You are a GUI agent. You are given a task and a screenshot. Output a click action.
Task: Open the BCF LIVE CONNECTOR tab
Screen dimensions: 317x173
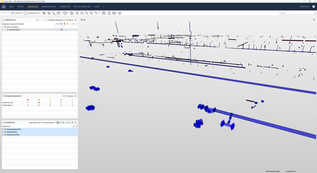[82, 7]
